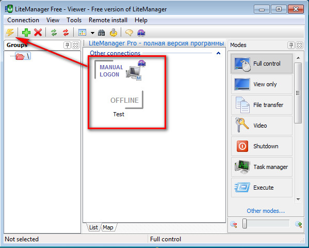Click the LiteManager Pro promo link
The width and height of the screenshot is (309, 248).
tap(156, 43)
